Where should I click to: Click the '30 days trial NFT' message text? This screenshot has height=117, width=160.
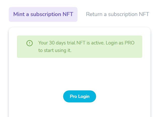(67, 43)
